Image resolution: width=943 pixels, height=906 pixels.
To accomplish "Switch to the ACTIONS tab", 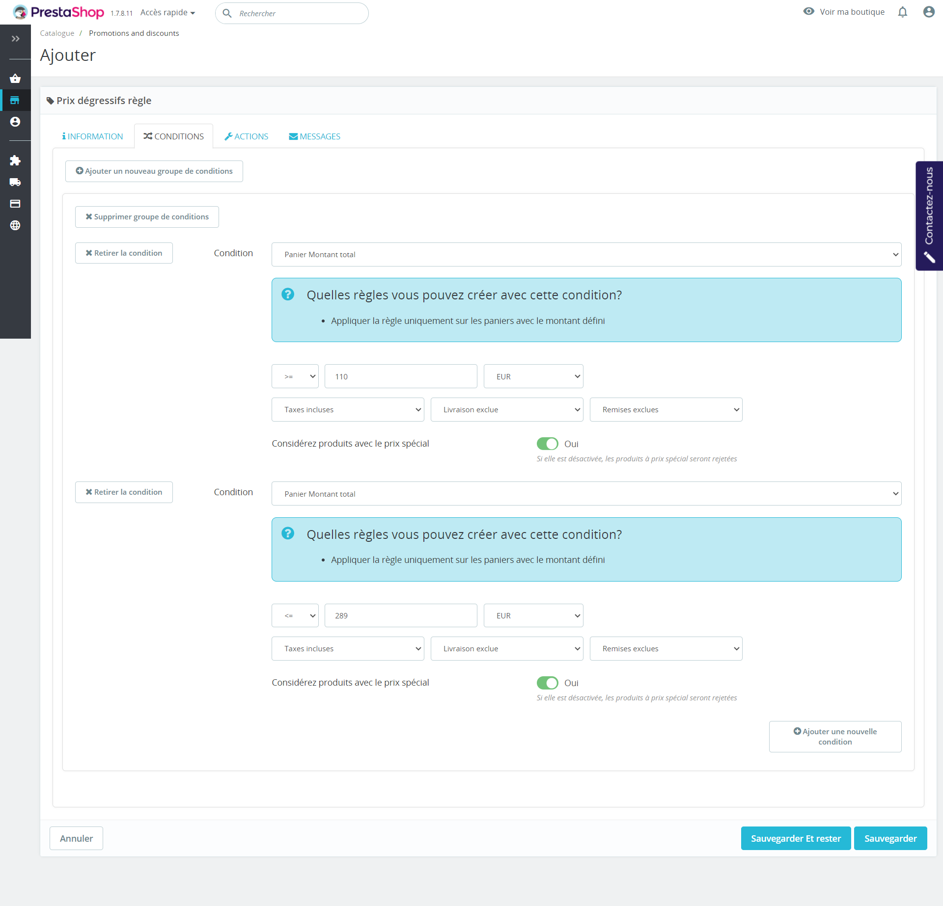I will click(246, 136).
